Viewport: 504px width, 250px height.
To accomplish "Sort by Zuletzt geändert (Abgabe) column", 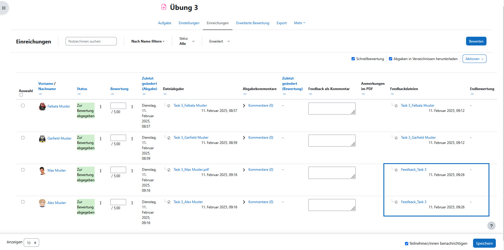I will pyautogui.click(x=150, y=84).
